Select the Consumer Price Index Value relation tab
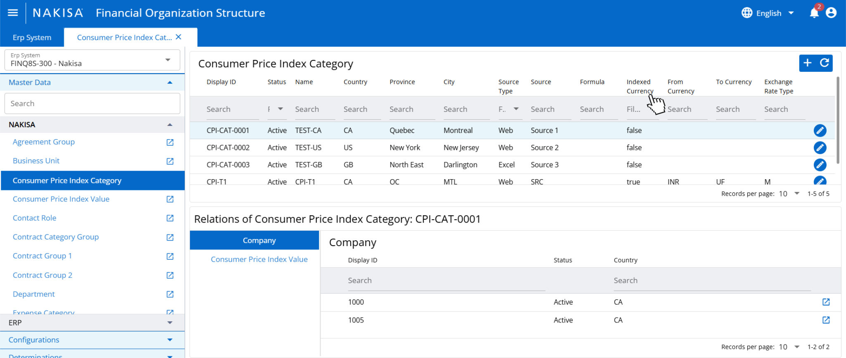 tap(259, 259)
